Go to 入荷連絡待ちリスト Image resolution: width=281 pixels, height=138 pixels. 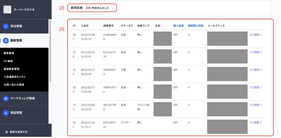15,77
